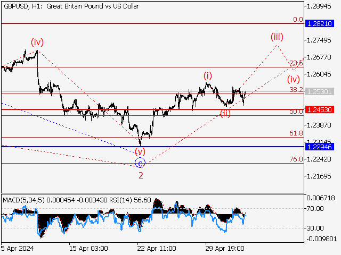Click the RSI(14) 56.60 indicator label

coord(130,200)
